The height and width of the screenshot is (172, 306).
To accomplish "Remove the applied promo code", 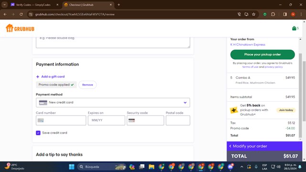I will point(87,85).
